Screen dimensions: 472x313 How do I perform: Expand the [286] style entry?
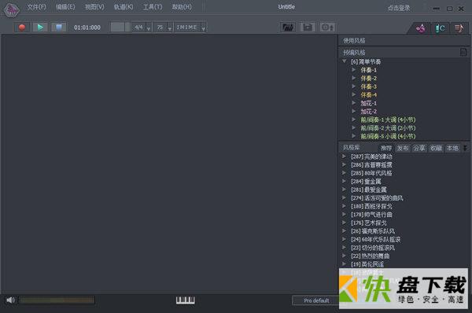tap(344, 164)
